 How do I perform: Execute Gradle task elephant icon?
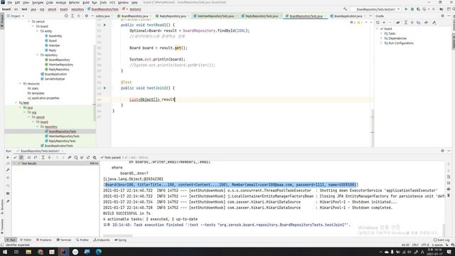click(398, 22)
